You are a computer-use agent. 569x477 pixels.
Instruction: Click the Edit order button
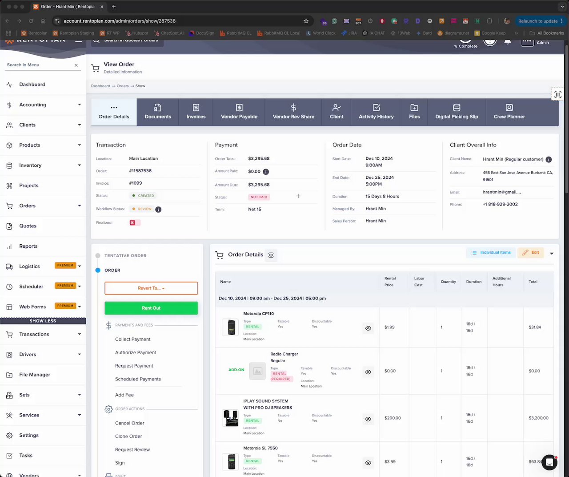(531, 253)
